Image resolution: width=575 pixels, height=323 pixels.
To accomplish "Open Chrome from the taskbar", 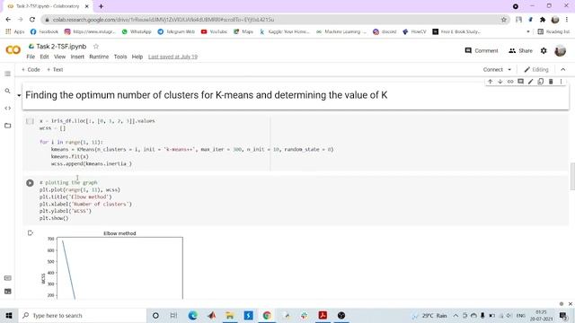I will coord(267,316).
